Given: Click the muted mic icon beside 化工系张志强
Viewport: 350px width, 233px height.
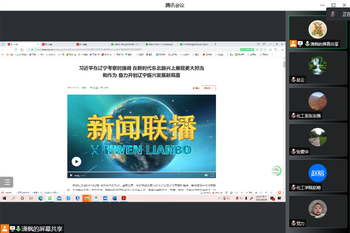Looking at the screenshot, I should click(293, 116).
